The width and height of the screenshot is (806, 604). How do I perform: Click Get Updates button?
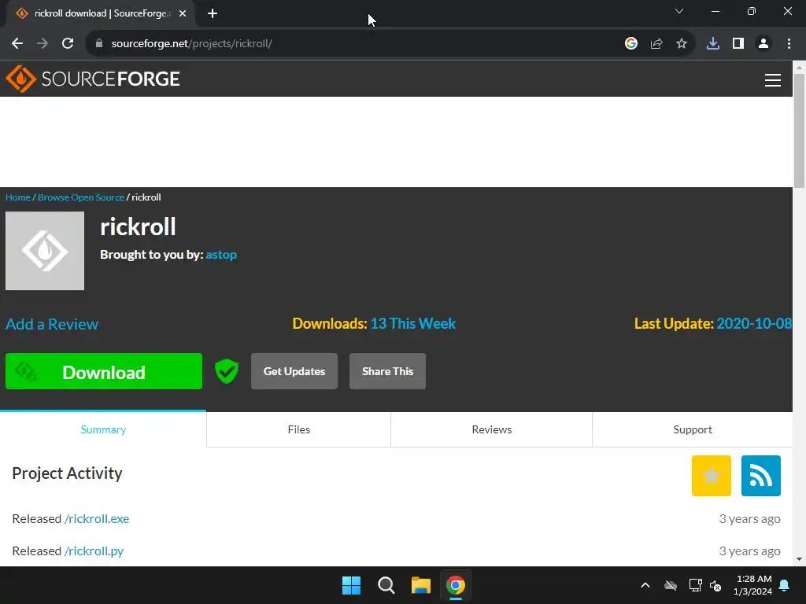pos(294,371)
